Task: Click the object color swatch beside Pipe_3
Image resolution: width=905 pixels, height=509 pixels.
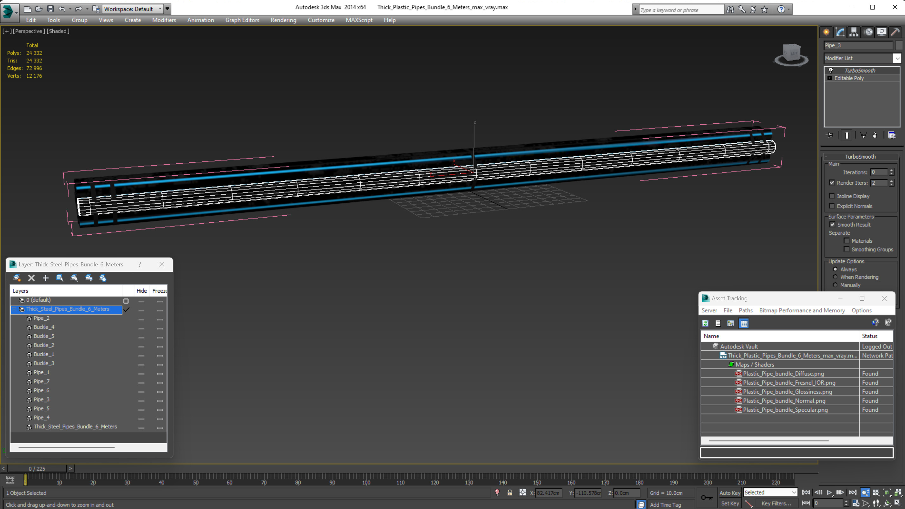Action: (898, 45)
